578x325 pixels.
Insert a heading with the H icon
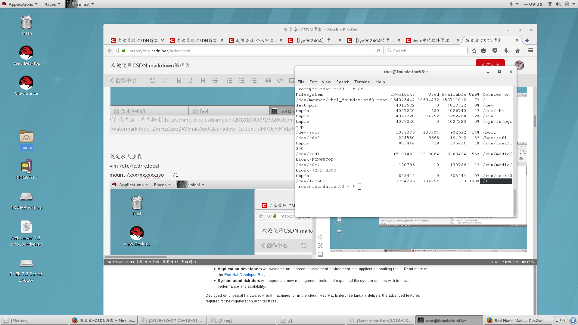point(203,80)
